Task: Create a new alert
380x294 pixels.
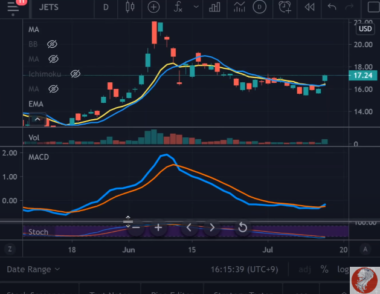Action: (285, 7)
